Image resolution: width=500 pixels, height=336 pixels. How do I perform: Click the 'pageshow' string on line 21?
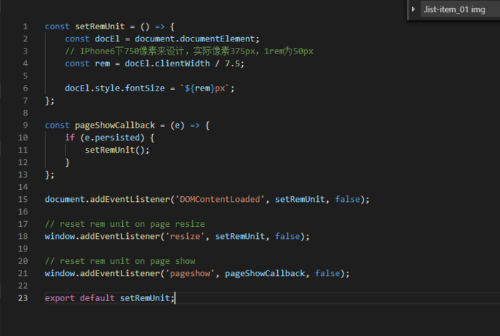pos(190,273)
